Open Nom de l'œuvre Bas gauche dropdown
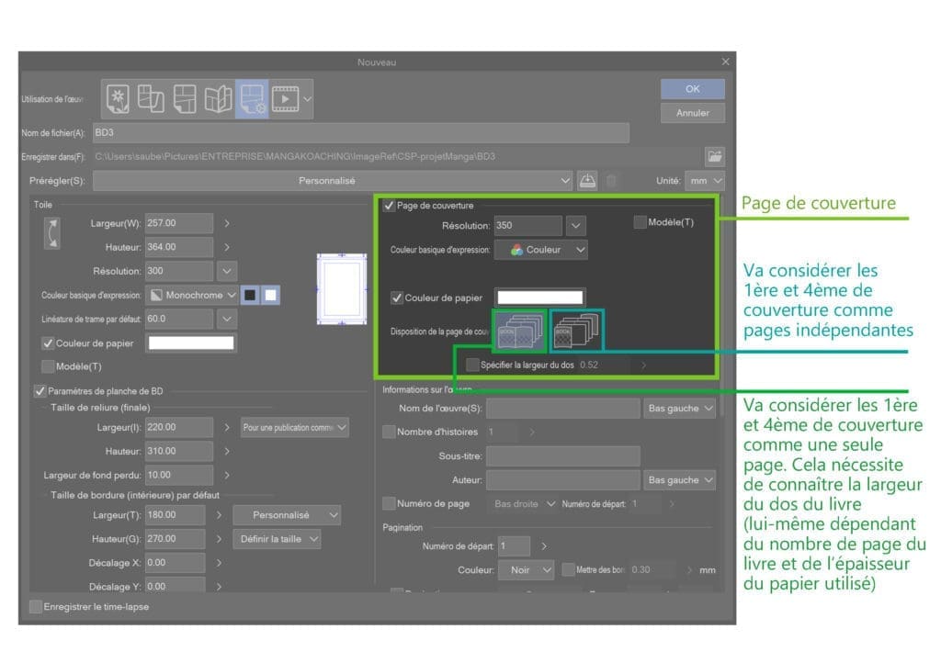 click(679, 409)
